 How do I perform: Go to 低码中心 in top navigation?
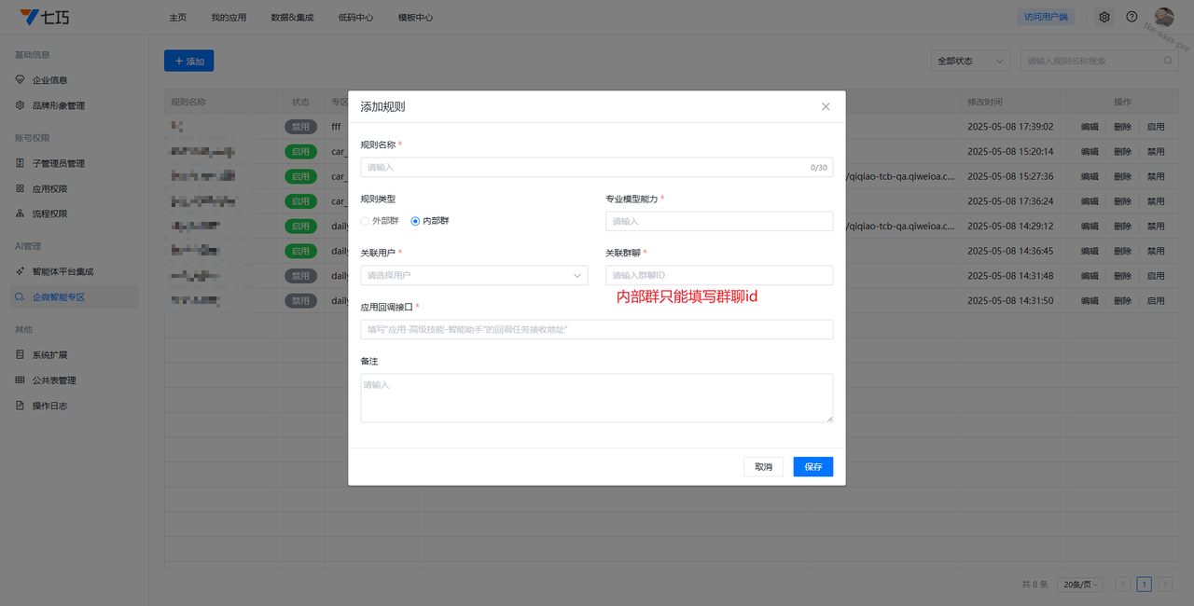[355, 18]
